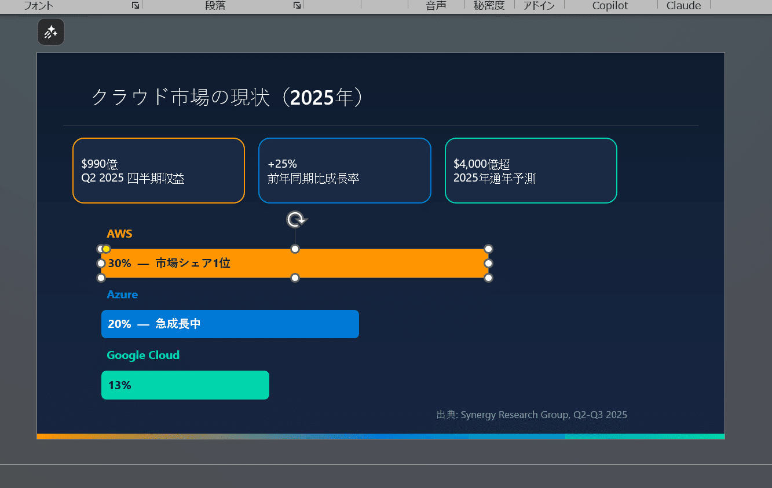Click the +25% figure in the blue card
The height and width of the screenshot is (488, 772).
[282, 164]
